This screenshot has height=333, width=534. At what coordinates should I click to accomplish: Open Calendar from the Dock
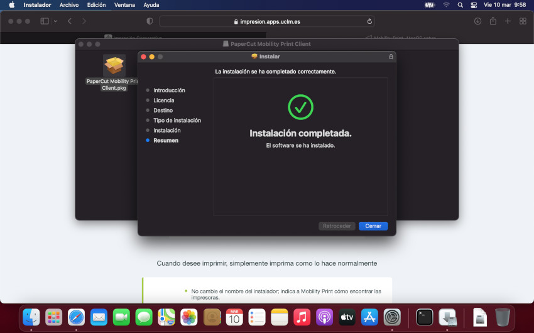[x=234, y=317]
